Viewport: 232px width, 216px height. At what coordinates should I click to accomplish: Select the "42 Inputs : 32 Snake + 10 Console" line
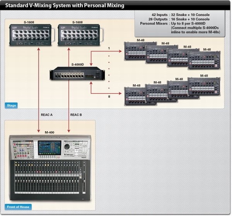[181, 15]
